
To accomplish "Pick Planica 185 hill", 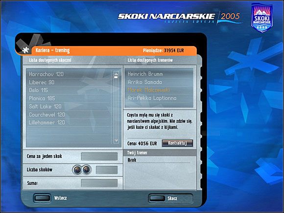I will pos(69,98).
